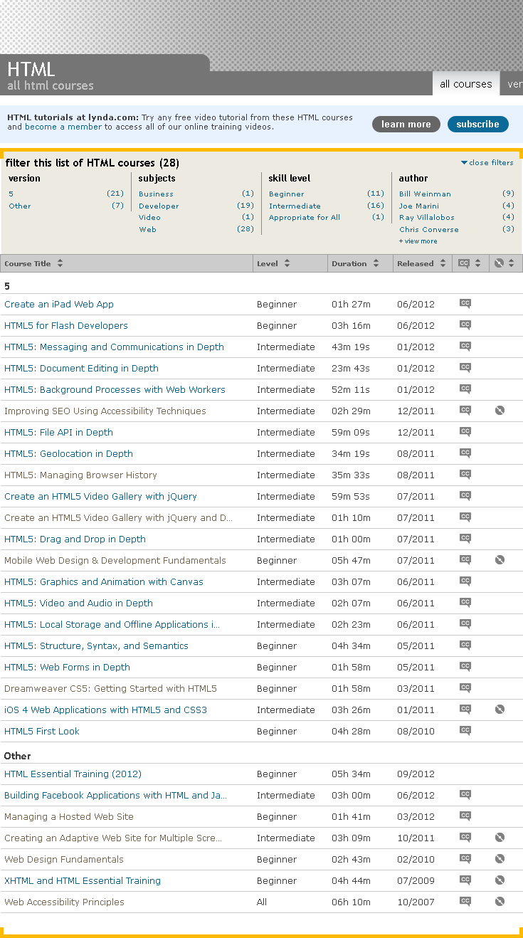Filter by author Ray Villalobos
Screen dimensions: 523x938
tap(427, 217)
